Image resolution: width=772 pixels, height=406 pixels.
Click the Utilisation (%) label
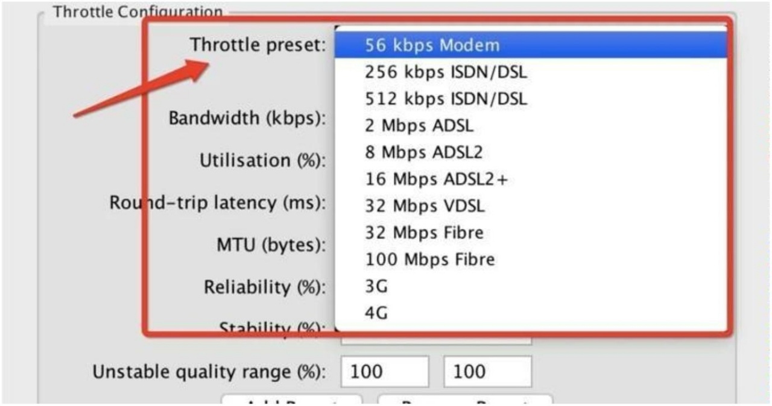tap(263, 161)
